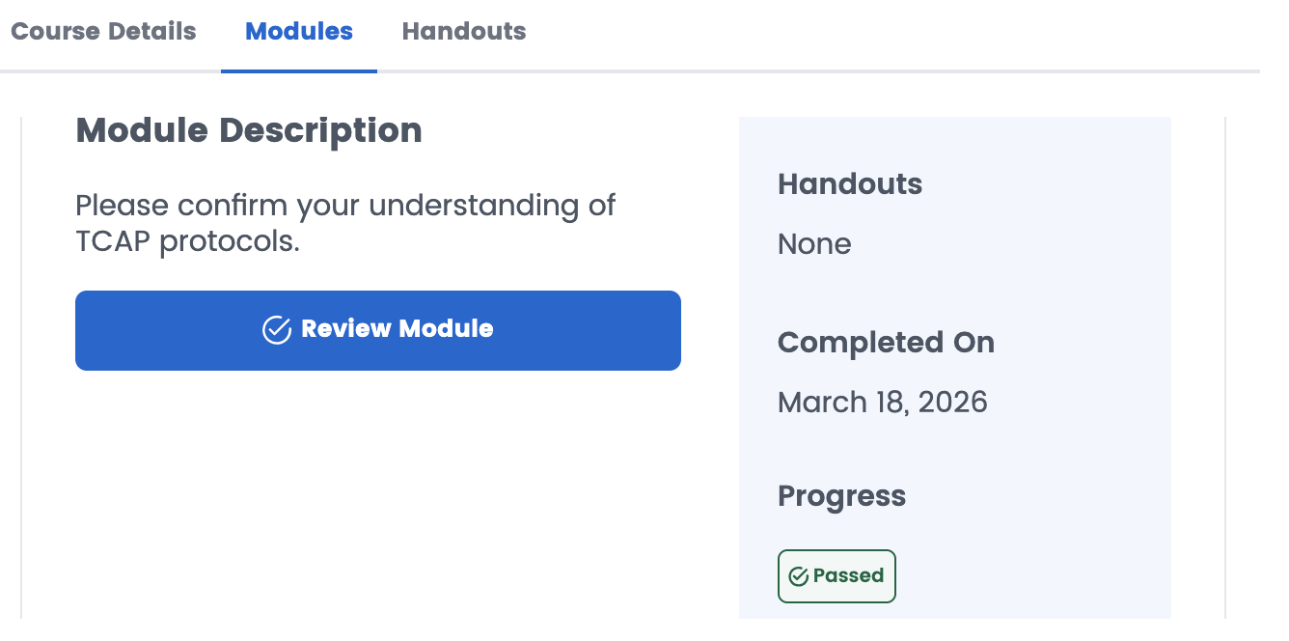Image resolution: width=1289 pixels, height=641 pixels.
Task: Click the Module Description heading
Action: coord(249,130)
